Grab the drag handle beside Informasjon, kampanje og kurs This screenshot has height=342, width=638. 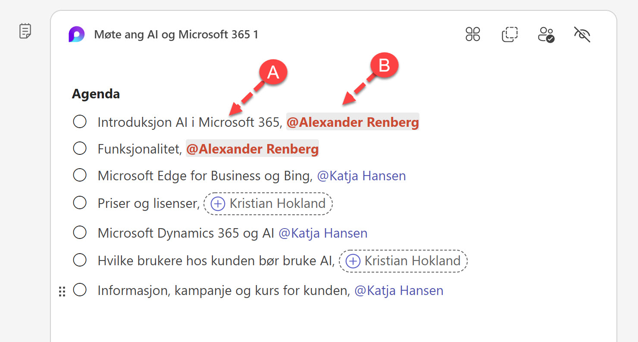(x=62, y=291)
